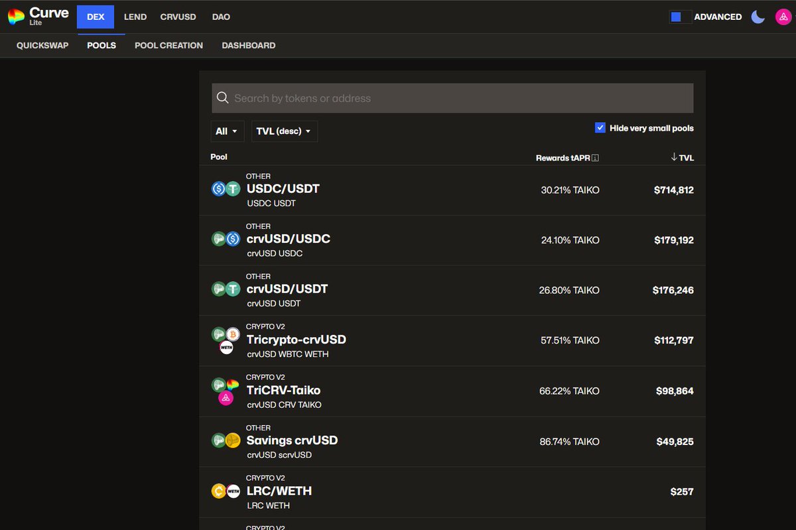Open the pink Taiko network icon

(x=783, y=17)
